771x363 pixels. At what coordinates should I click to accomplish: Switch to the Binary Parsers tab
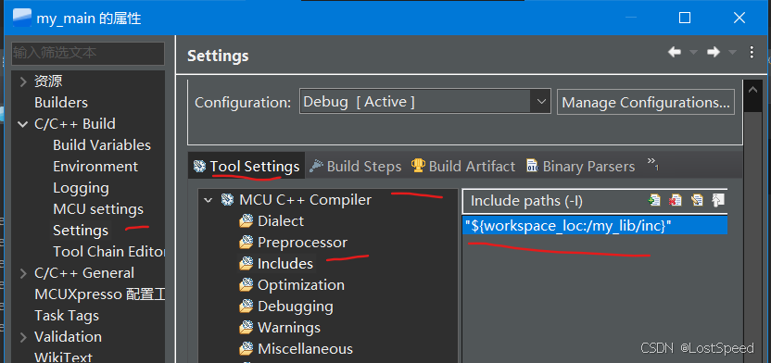[580, 167]
